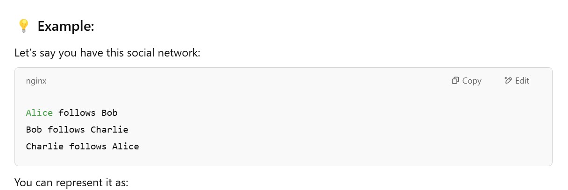Place cursor in 'Bob follows Charlie' line

[x=77, y=129]
